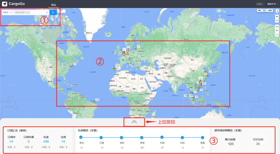Click the 卸船 stage checkmark node
Viewport: 280px width, 154px height.
tap(182, 137)
